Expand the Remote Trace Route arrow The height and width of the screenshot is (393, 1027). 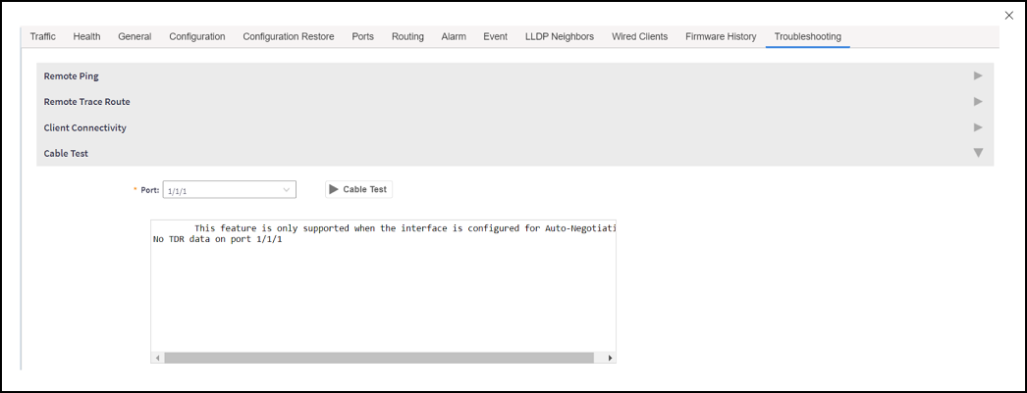tap(978, 101)
